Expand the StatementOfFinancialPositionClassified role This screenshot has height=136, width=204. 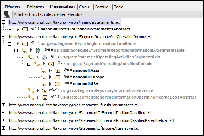pyautogui.click(x=4, y=113)
